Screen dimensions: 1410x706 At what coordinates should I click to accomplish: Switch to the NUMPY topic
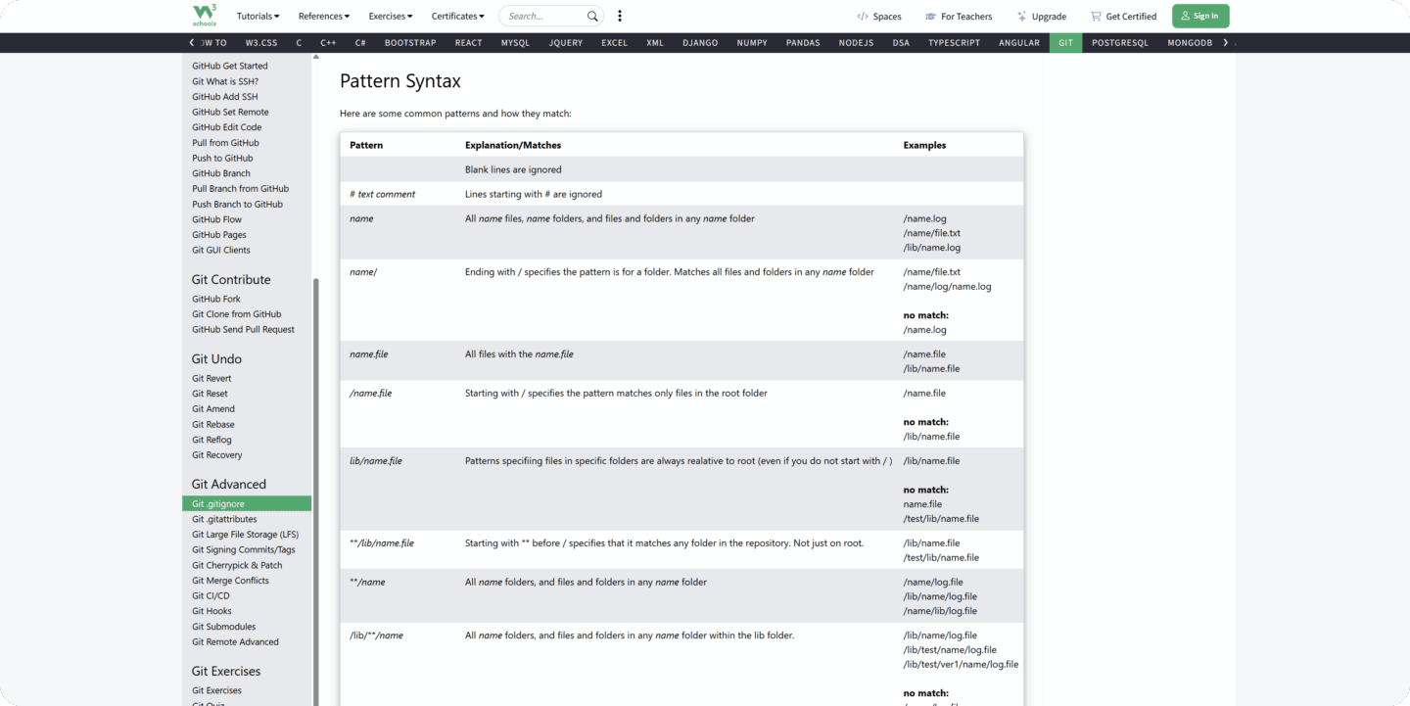[x=752, y=43]
